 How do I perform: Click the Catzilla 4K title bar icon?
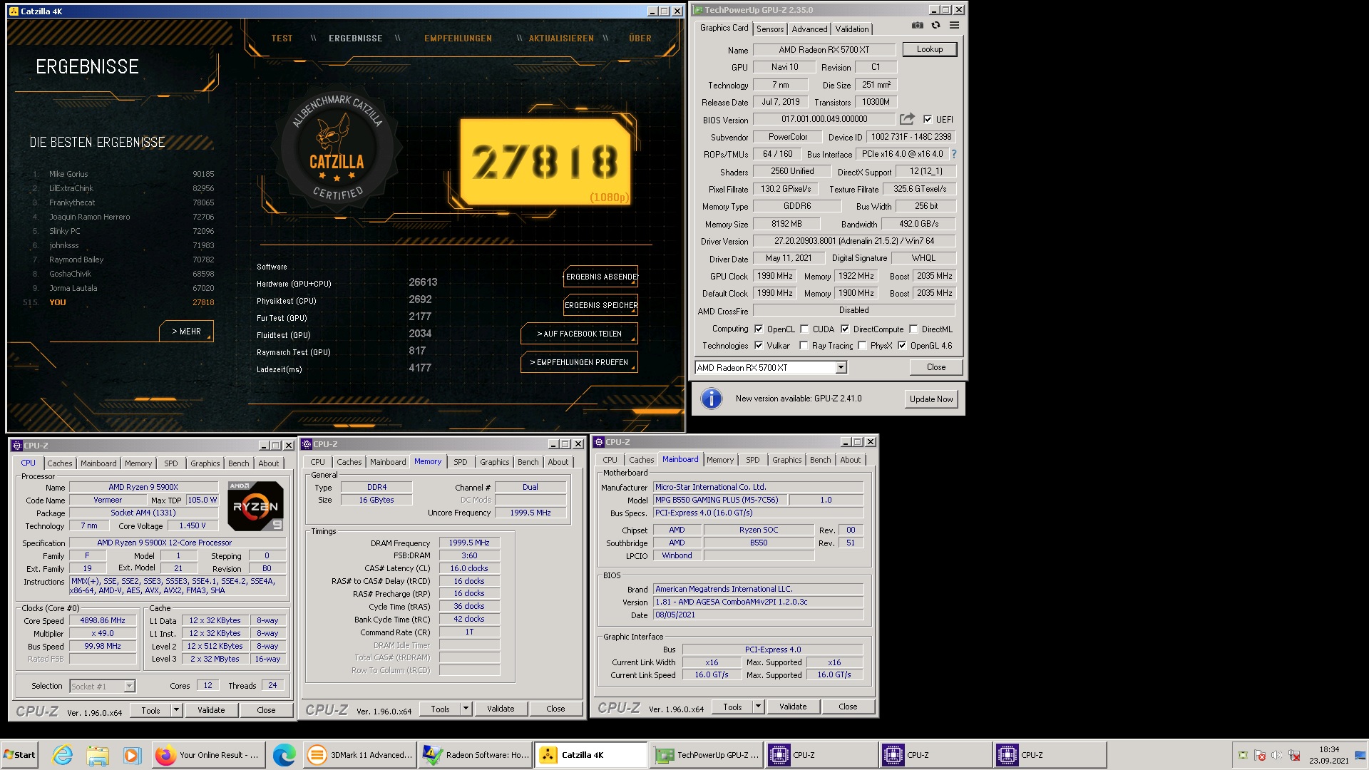(14, 11)
